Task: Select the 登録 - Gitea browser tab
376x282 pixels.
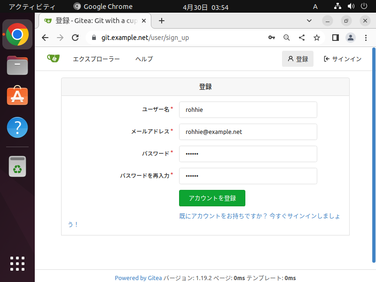Action: click(95, 21)
